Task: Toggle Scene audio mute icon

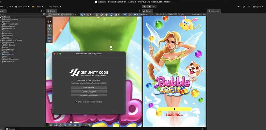Action: [x=130, y=15]
